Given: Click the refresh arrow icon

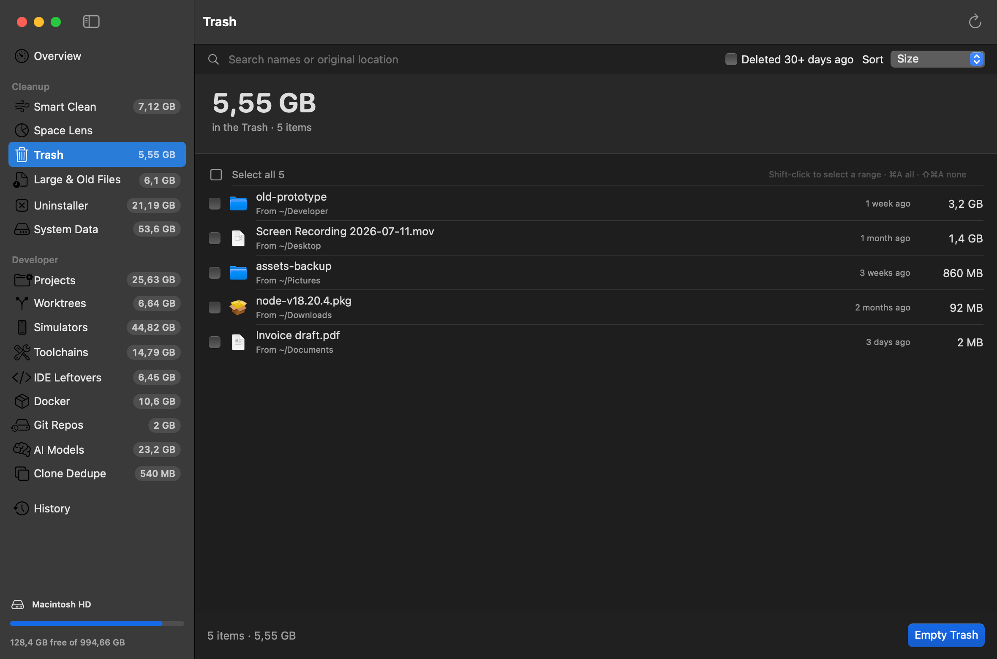Looking at the screenshot, I should (x=975, y=21).
